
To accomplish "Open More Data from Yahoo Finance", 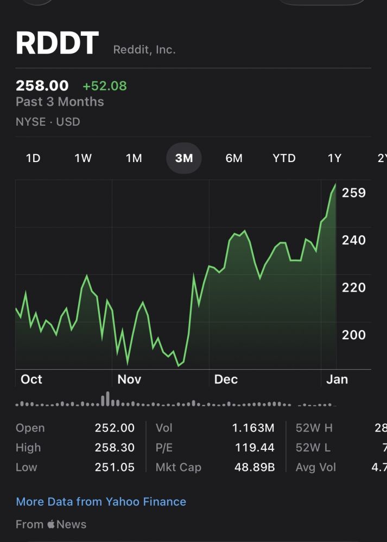I will (101, 502).
